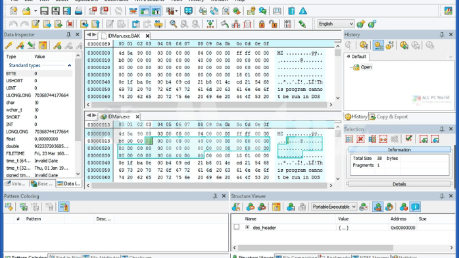Screen dimensions: 459x258
Task: Click the Redo arrow icon
Action: tap(24, 24)
